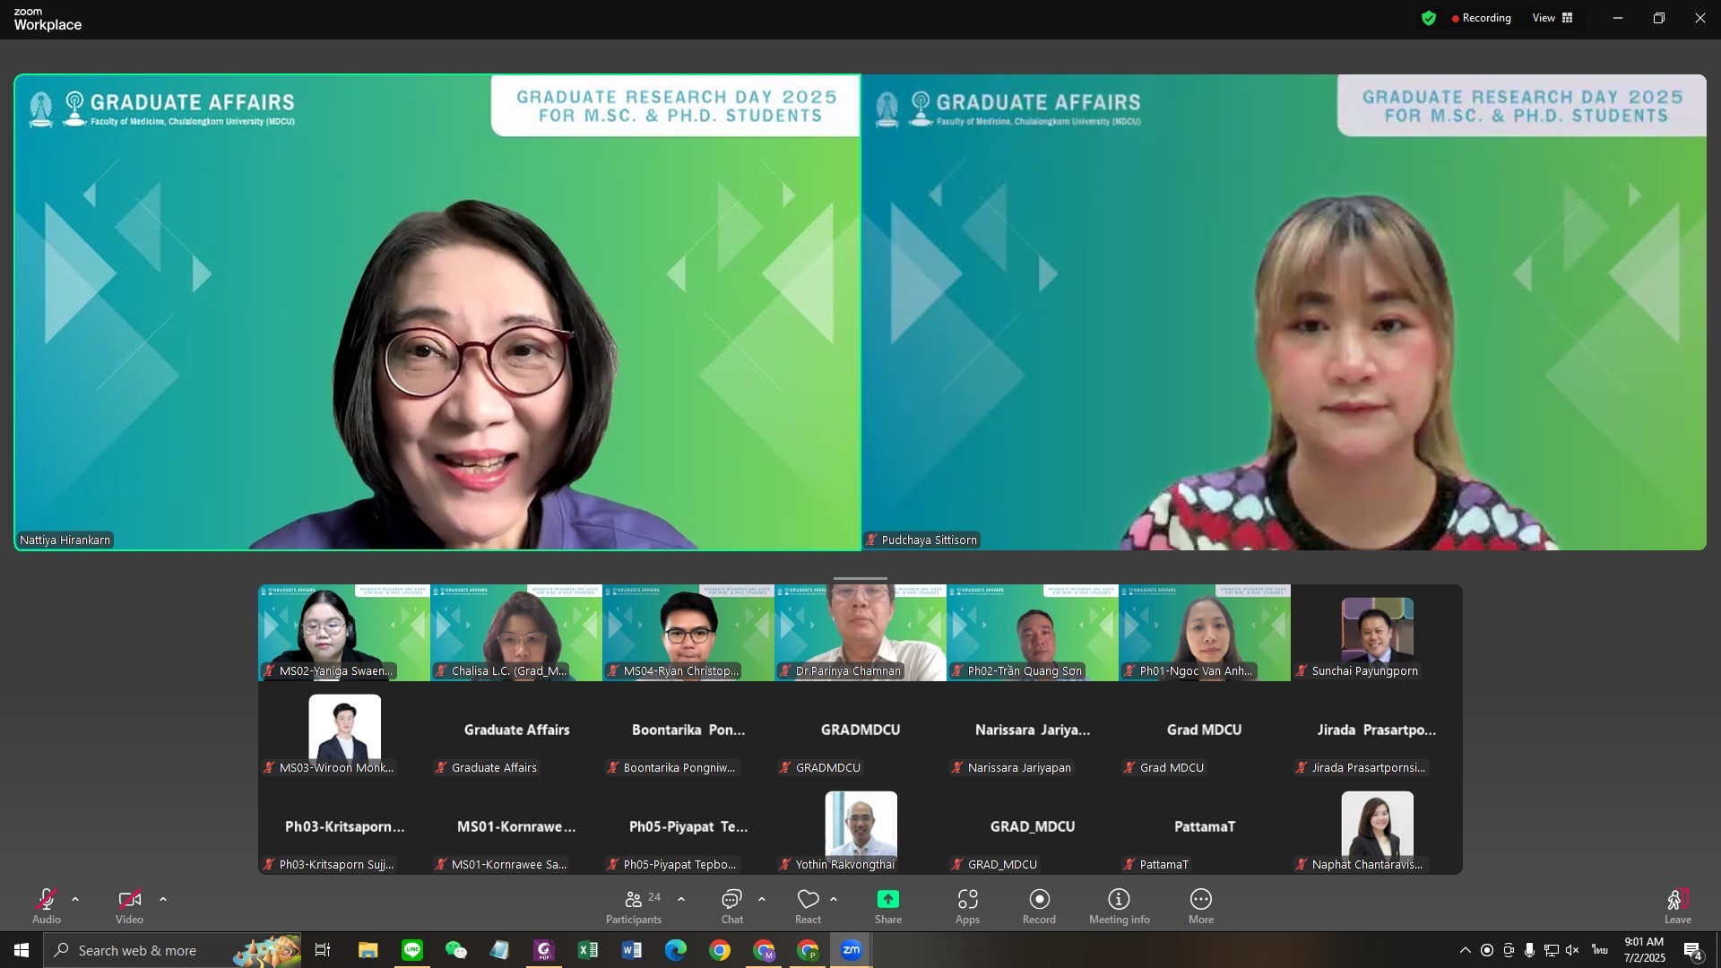This screenshot has width=1721, height=968.
Task: Open Excel from the taskbar
Action: pos(588,950)
